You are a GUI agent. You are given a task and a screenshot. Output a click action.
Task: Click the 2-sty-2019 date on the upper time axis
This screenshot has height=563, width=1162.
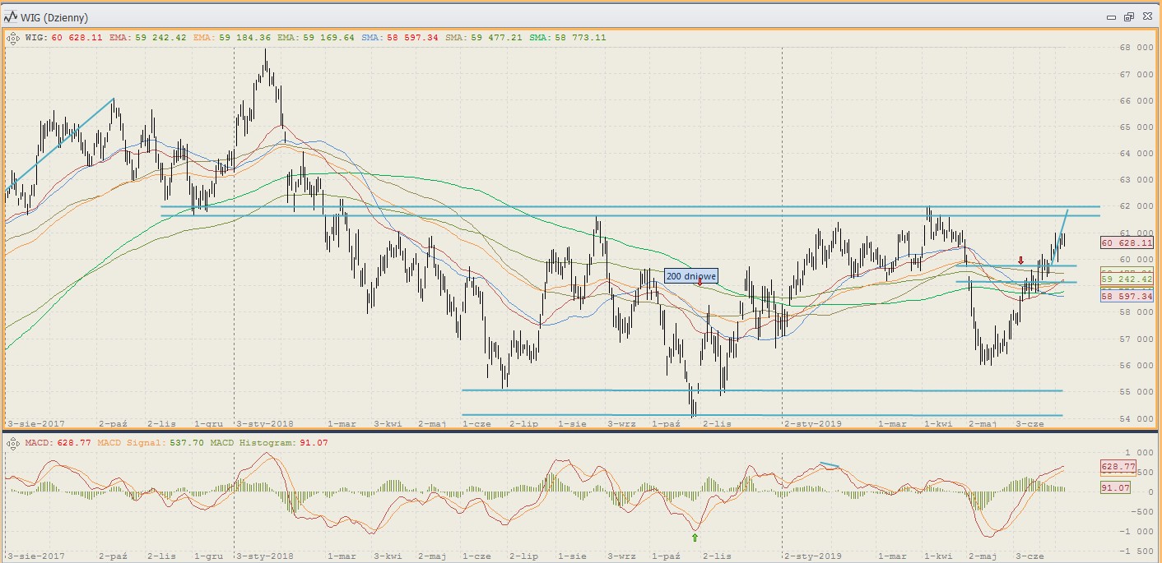[x=812, y=423]
